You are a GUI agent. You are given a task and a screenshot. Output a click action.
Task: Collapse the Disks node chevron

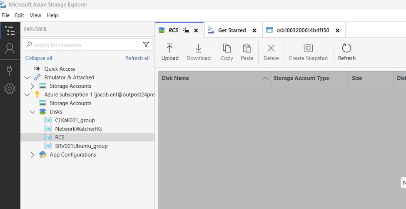pos(32,112)
